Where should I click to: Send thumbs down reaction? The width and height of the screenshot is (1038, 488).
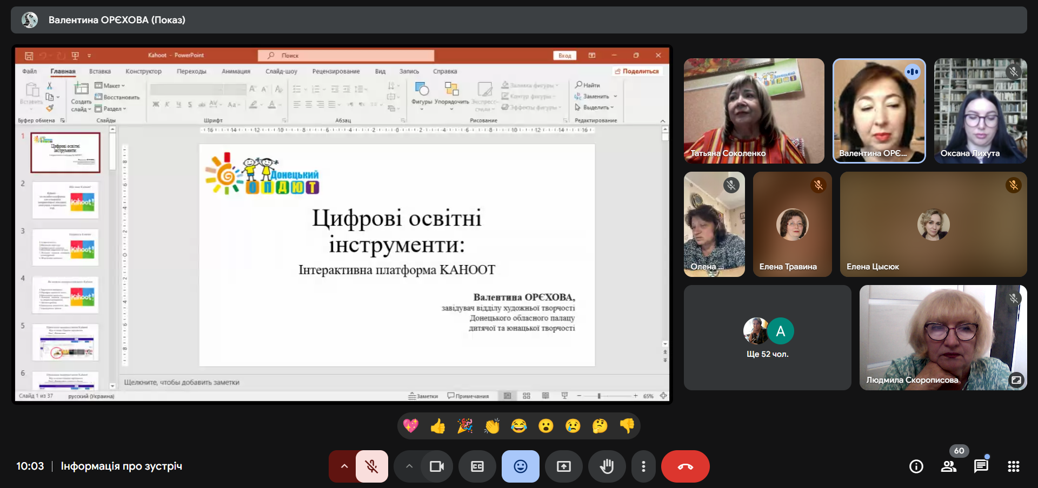(x=627, y=426)
